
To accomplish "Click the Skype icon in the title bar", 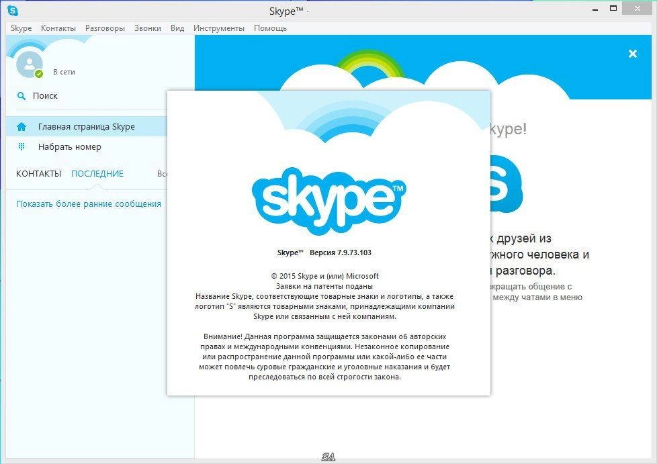I will (x=13, y=11).
